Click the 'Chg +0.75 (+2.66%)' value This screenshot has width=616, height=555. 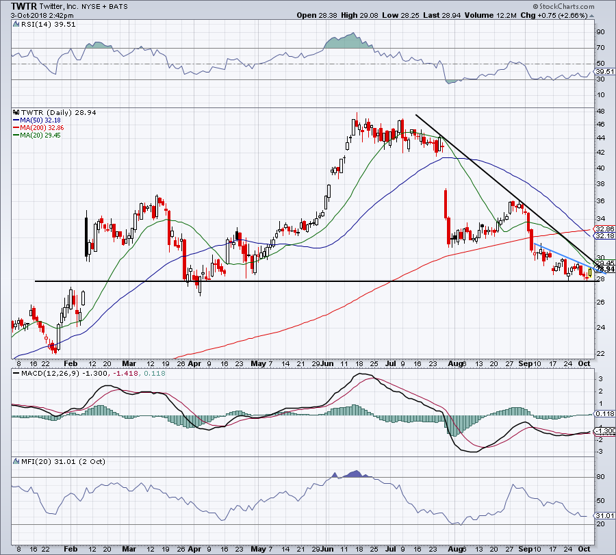click(554, 15)
